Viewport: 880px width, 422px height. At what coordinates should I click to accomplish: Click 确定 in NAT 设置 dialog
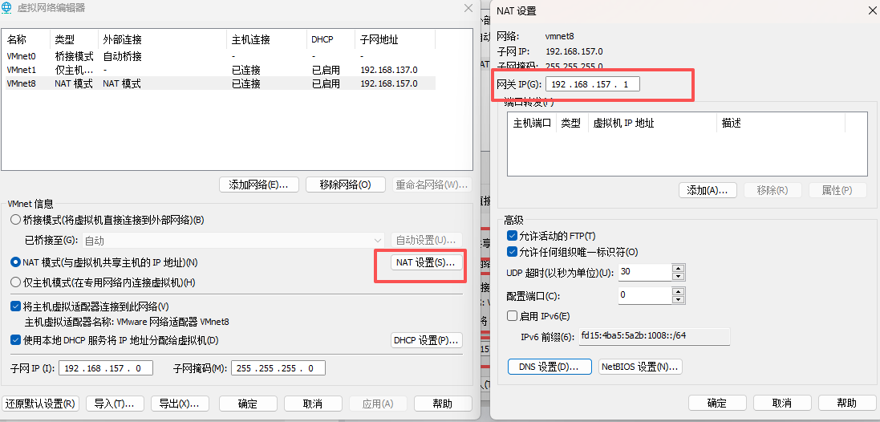coord(717,404)
